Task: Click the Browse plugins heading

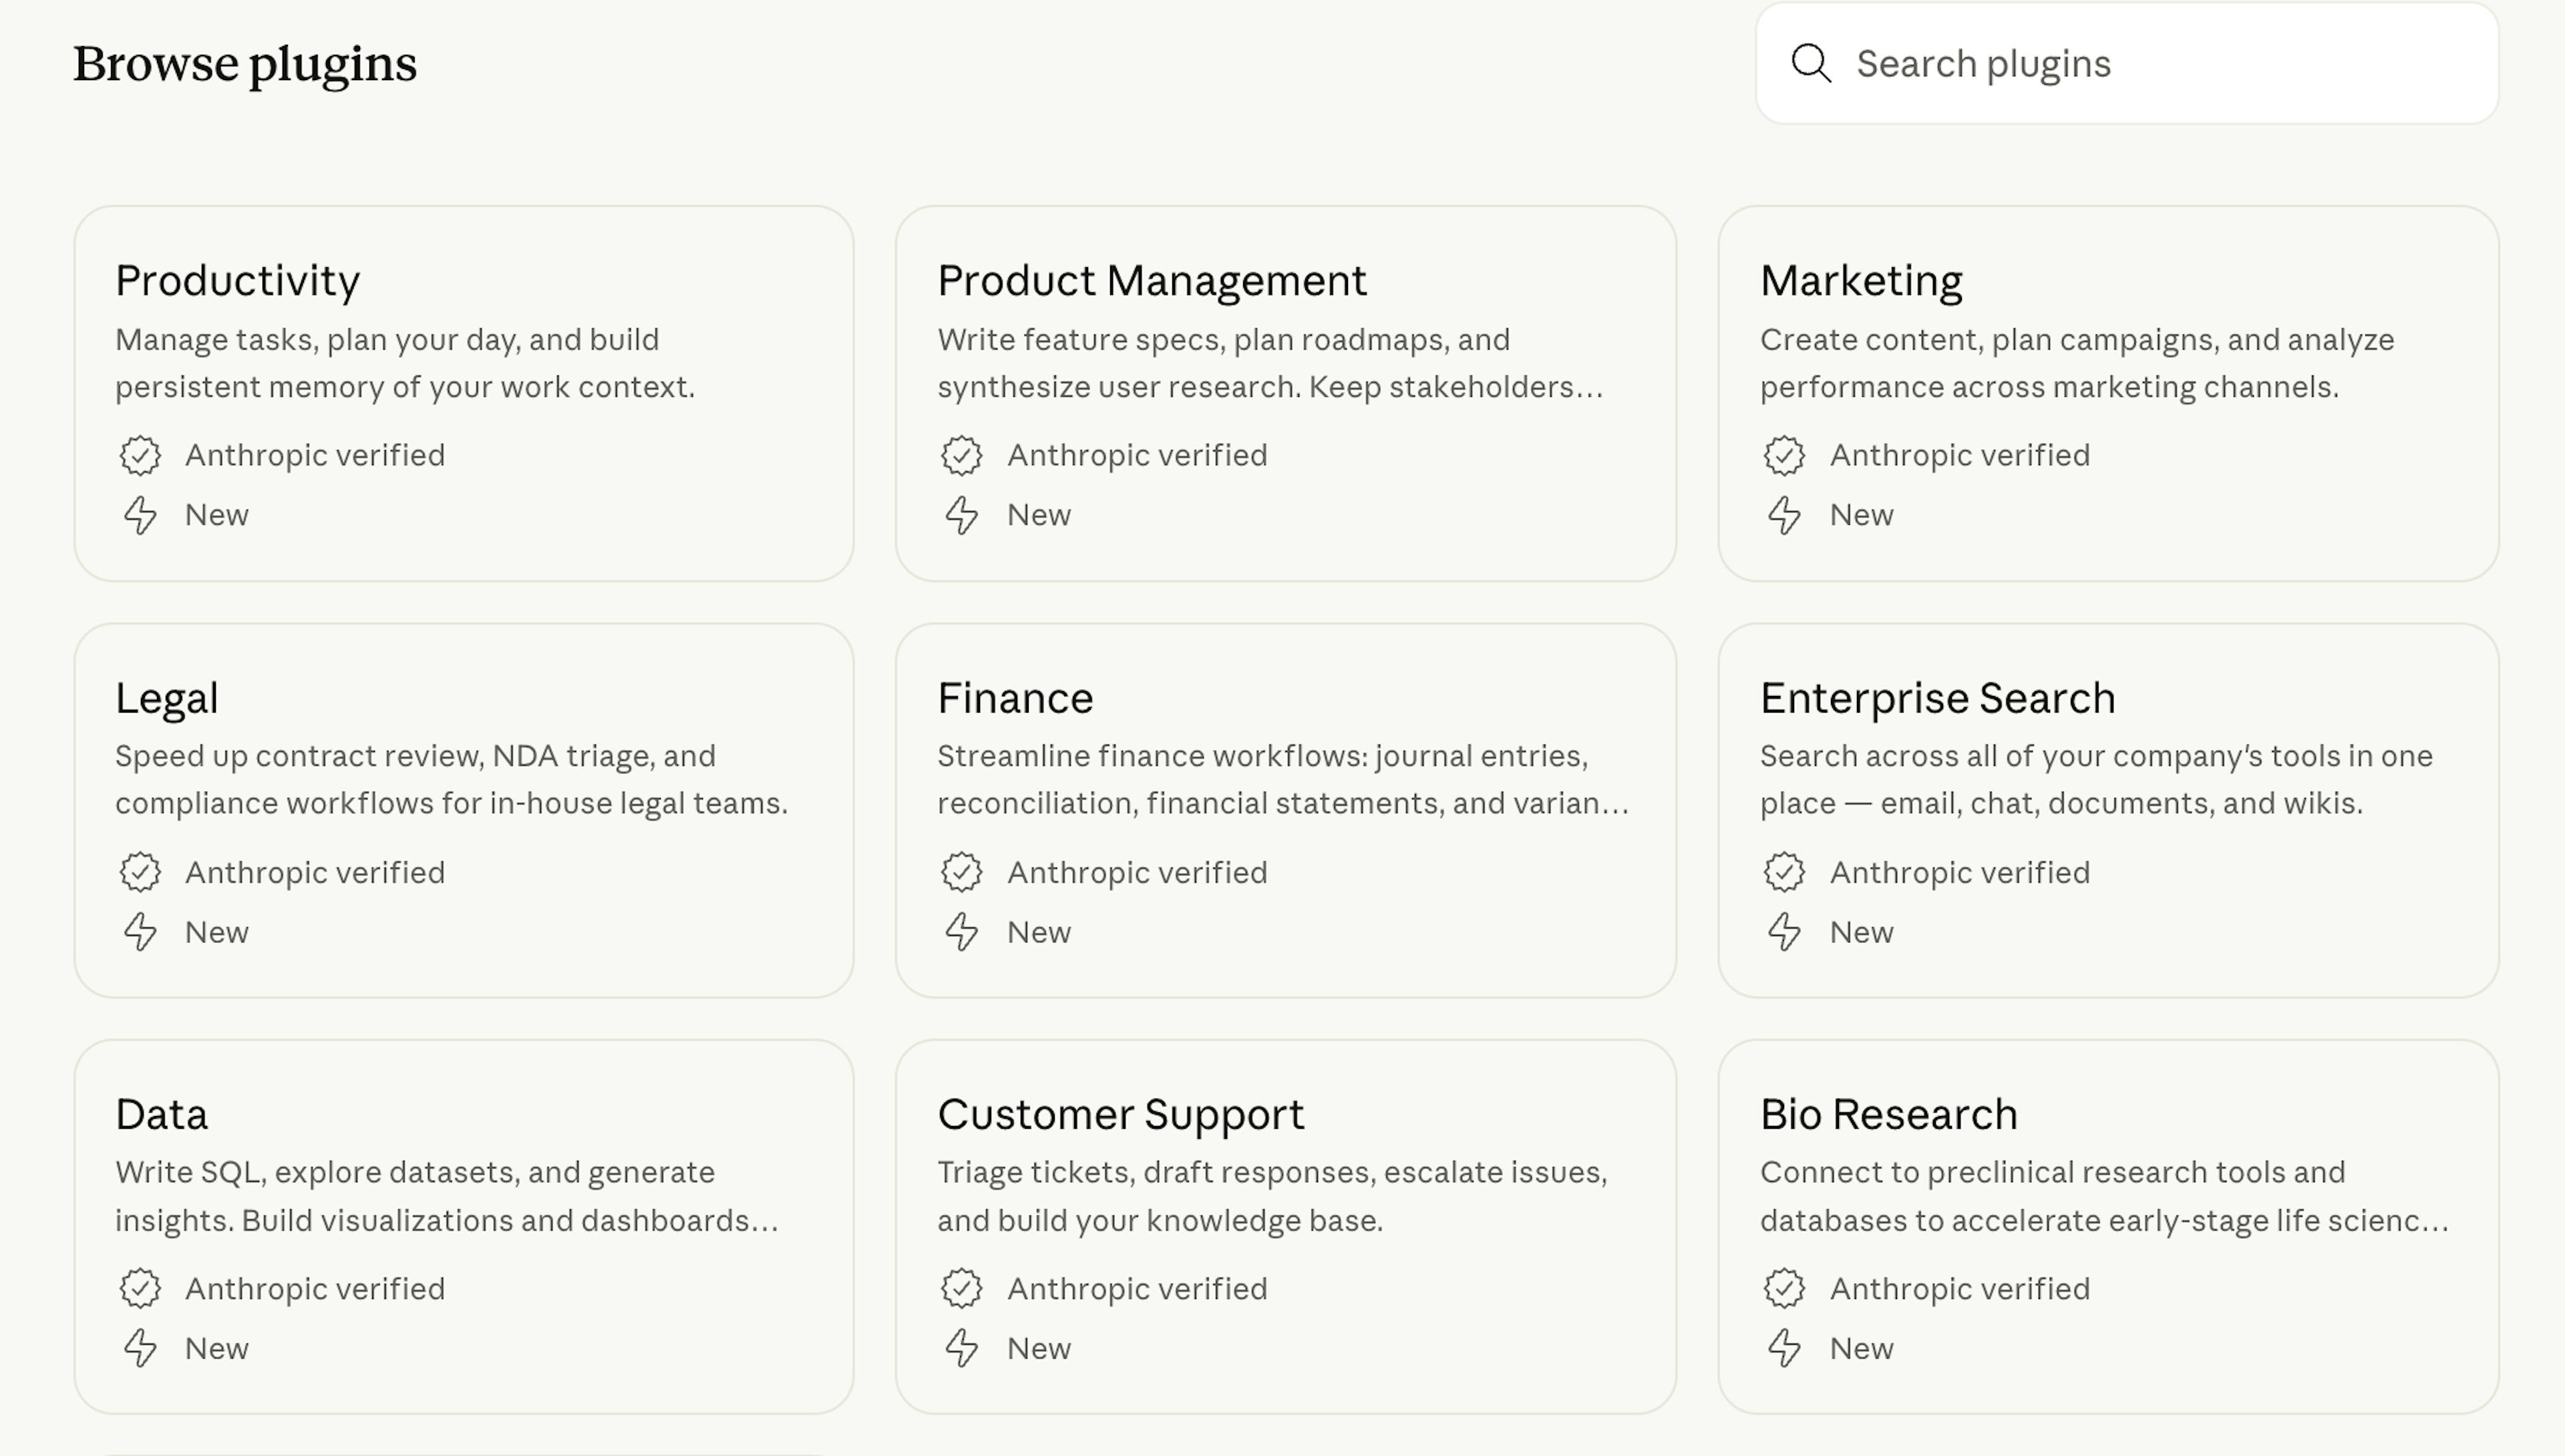Action: (x=245, y=64)
